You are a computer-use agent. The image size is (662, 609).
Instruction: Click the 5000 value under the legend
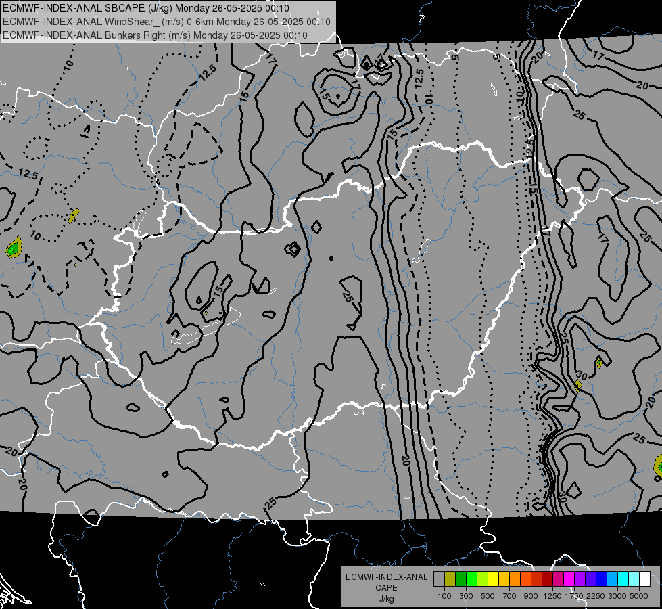tap(639, 596)
